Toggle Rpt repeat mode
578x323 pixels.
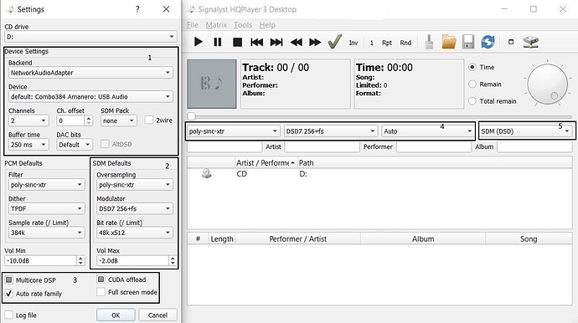click(x=387, y=43)
